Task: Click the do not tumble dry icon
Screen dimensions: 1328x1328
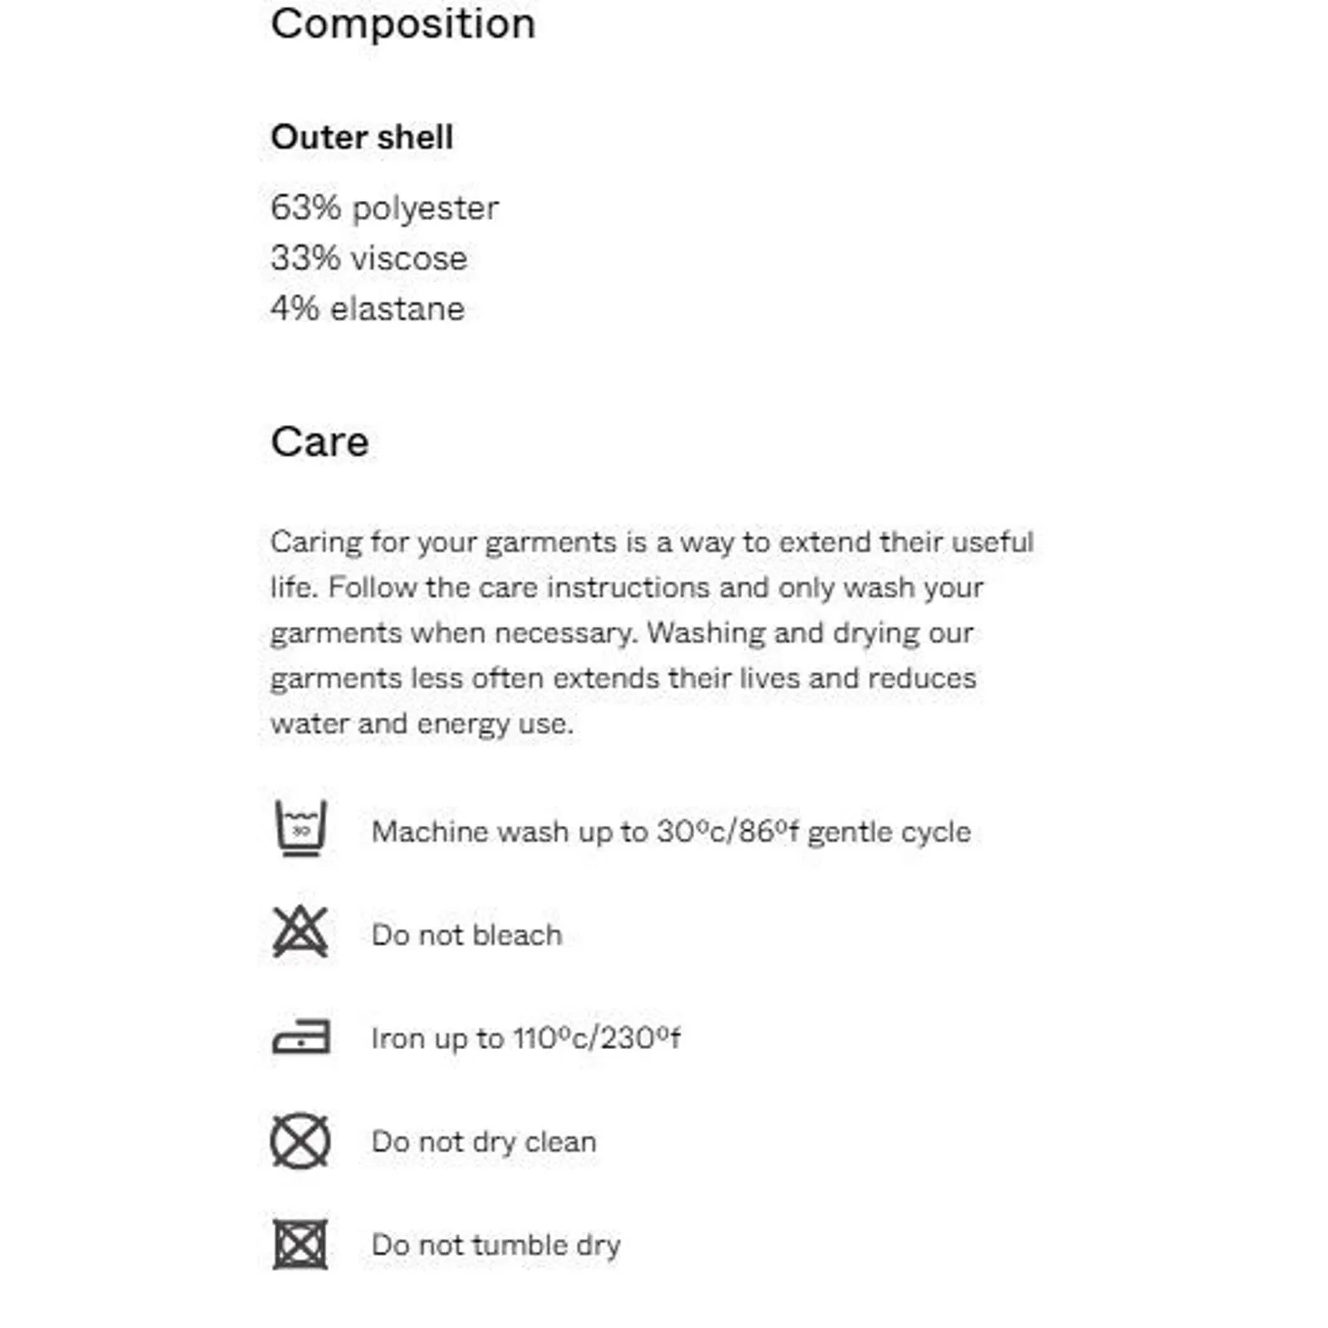Action: [300, 1244]
